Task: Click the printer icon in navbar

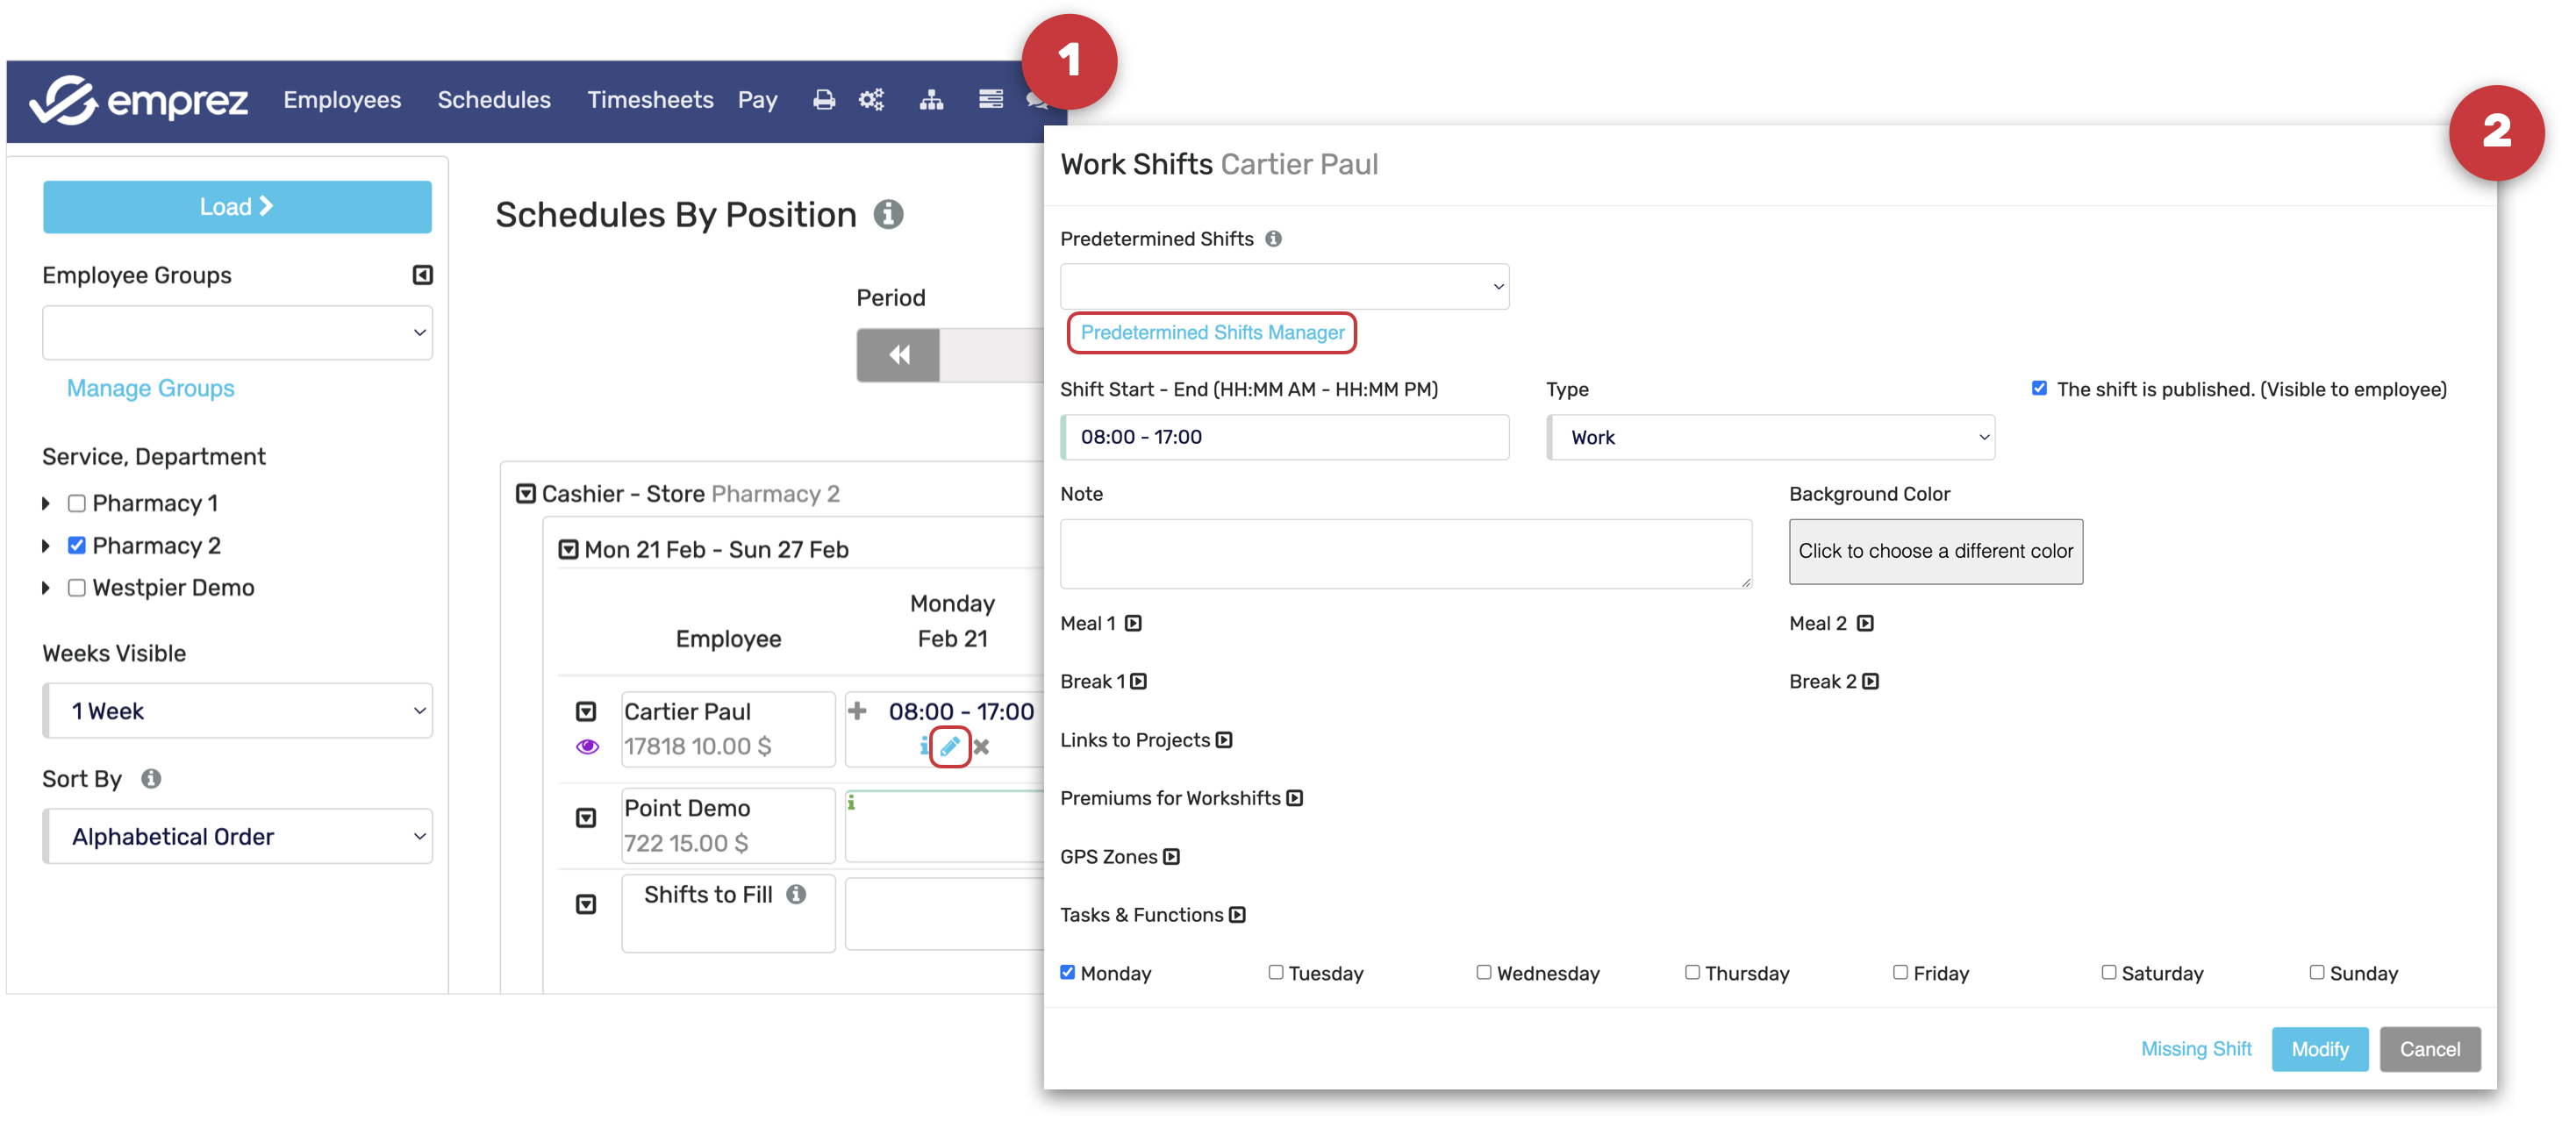Action: 823,100
